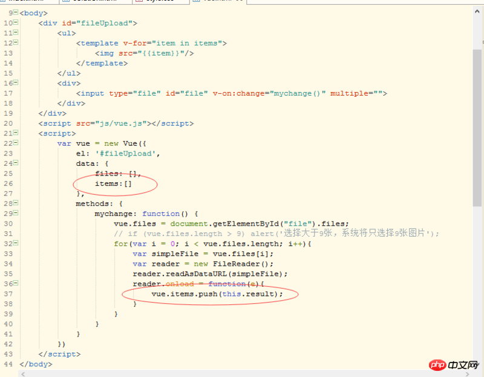Click the closing </template> tag
484x377 pixels.
coord(102,64)
